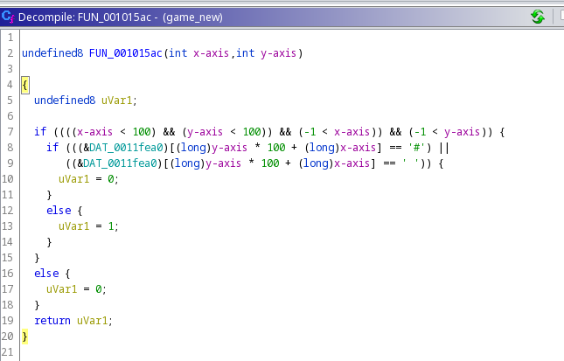Click the if keyword on line 7
Image resolution: width=564 pixels, height=361 pixels.
[39, 131]
